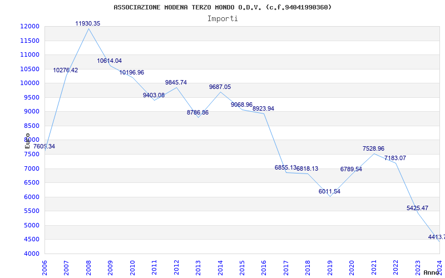Select the 9845.74 value label

[176, 82]
